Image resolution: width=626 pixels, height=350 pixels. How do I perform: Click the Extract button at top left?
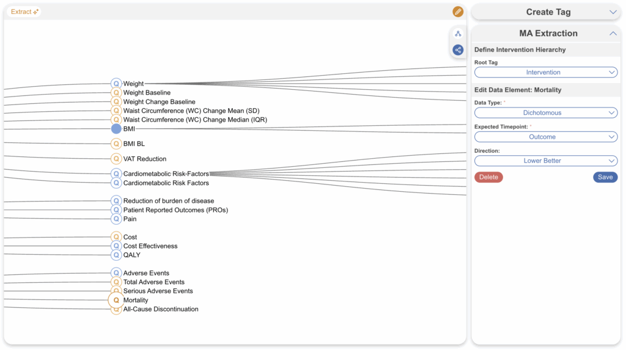click(x=24, y=12)
